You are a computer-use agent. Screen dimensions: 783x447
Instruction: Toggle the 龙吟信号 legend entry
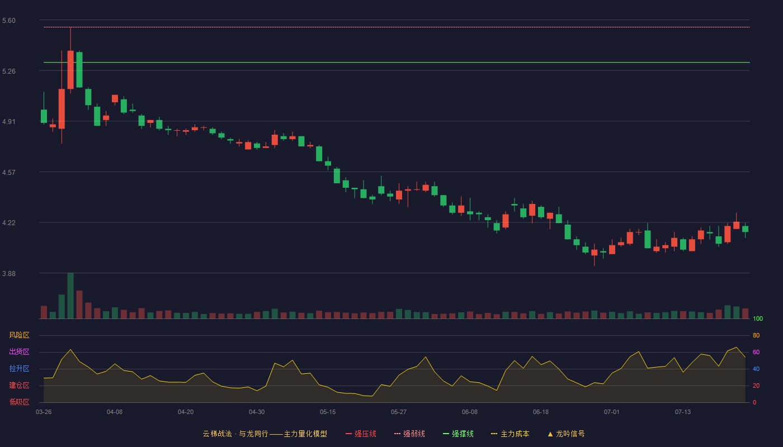point(566,434)
